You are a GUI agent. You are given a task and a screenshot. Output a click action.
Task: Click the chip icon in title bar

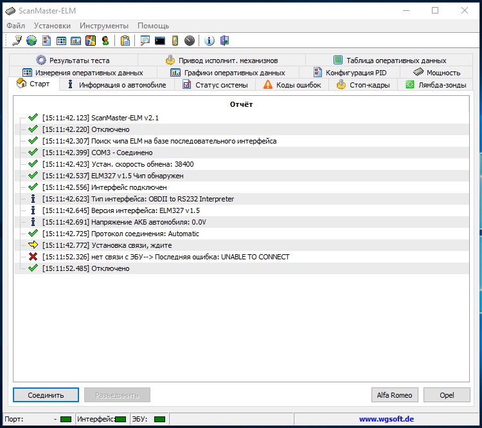[x=10, y=11]
